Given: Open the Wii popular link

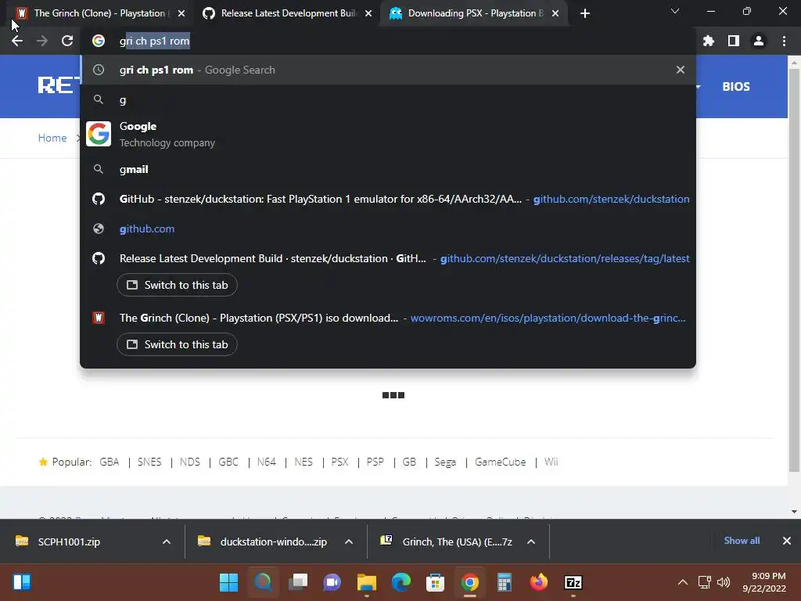Looking at the screenshot, I should click(551, 462).
